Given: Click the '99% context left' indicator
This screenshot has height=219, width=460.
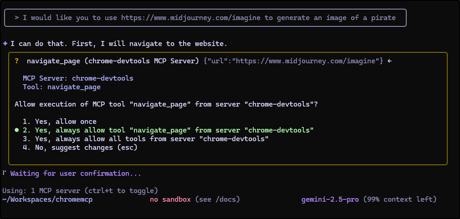Looking at the screenshot, I should pos(400,199).
